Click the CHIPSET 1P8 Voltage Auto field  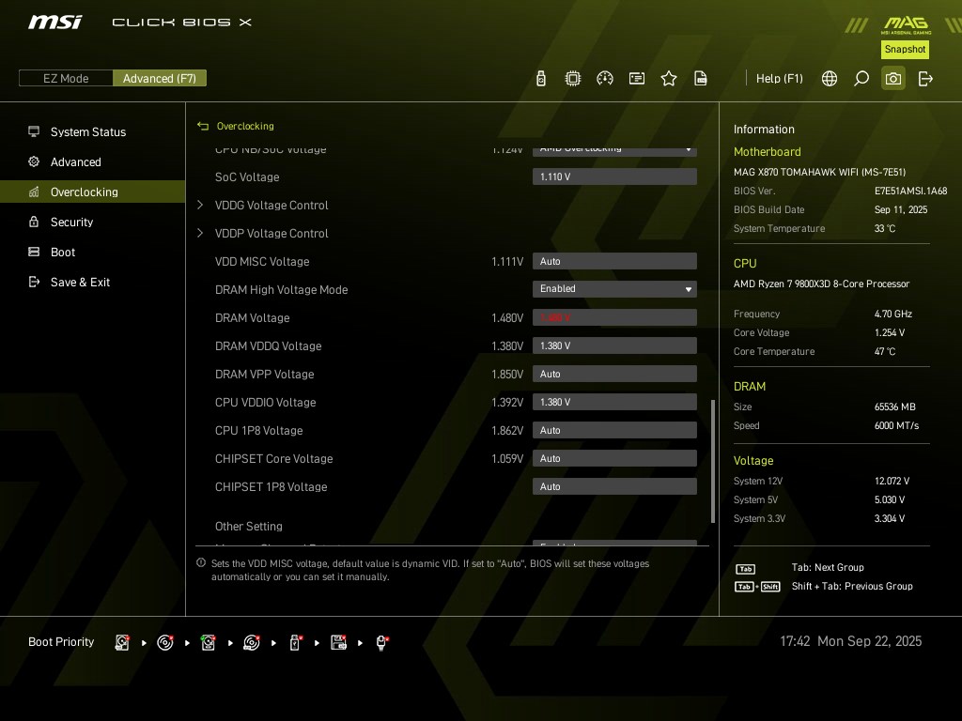click(614, 487)
